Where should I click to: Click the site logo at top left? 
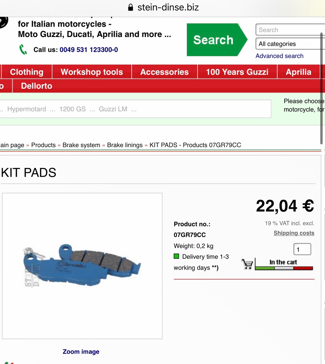tap(4, 22)
